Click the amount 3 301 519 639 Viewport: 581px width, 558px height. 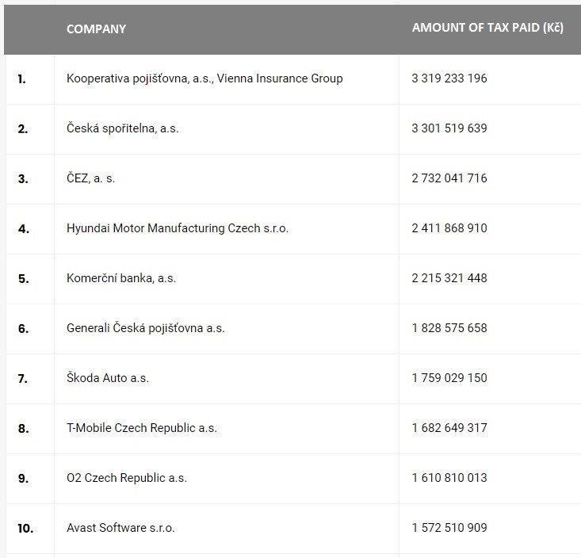449,128
